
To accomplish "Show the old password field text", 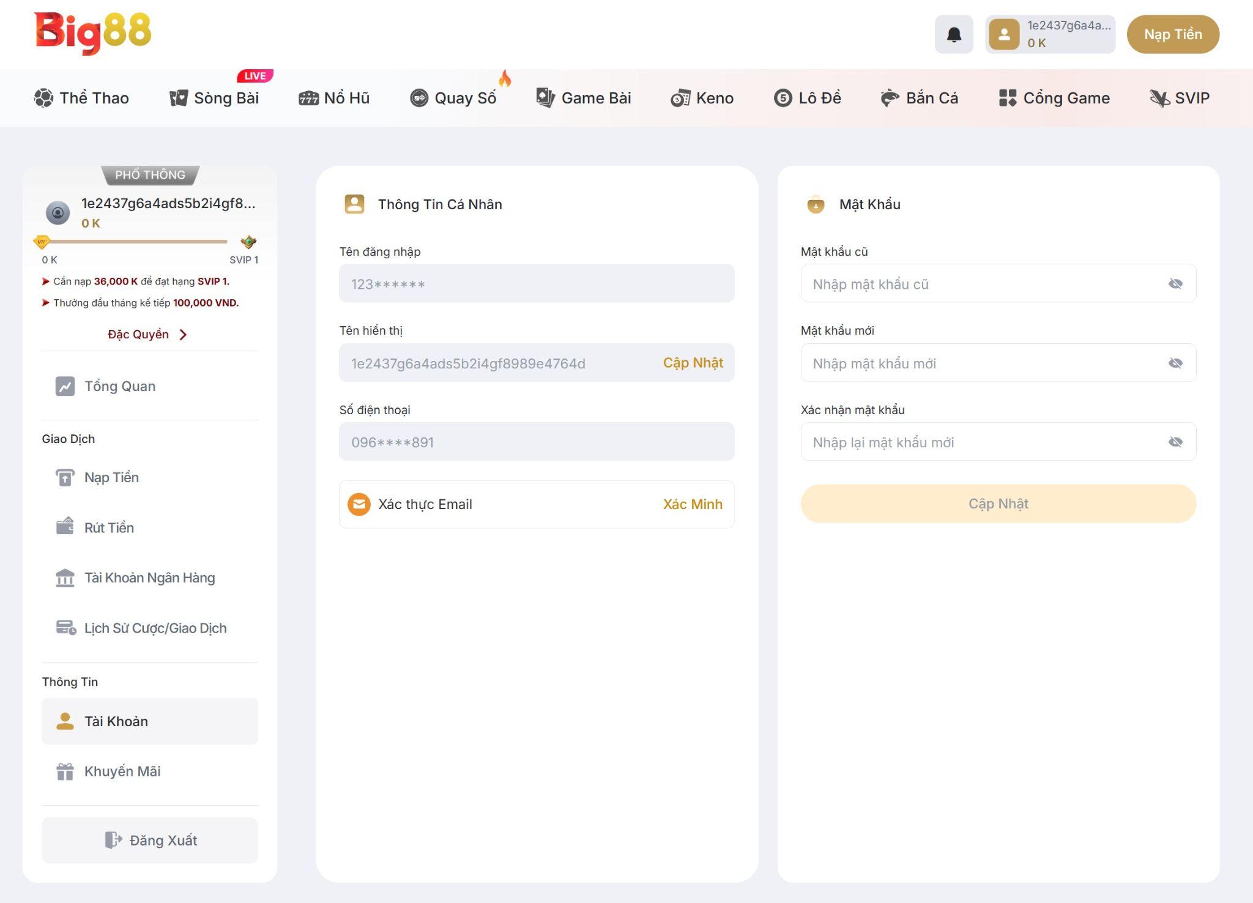I will tap(1175, 284).
